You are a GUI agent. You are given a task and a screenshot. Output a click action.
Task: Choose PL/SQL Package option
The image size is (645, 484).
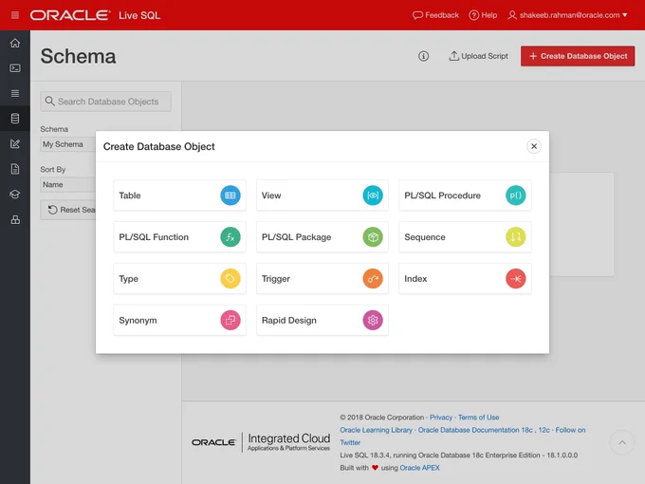pos(322,237)
